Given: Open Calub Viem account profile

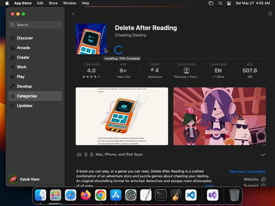Looking at the screenshot, I should (24, 179).
